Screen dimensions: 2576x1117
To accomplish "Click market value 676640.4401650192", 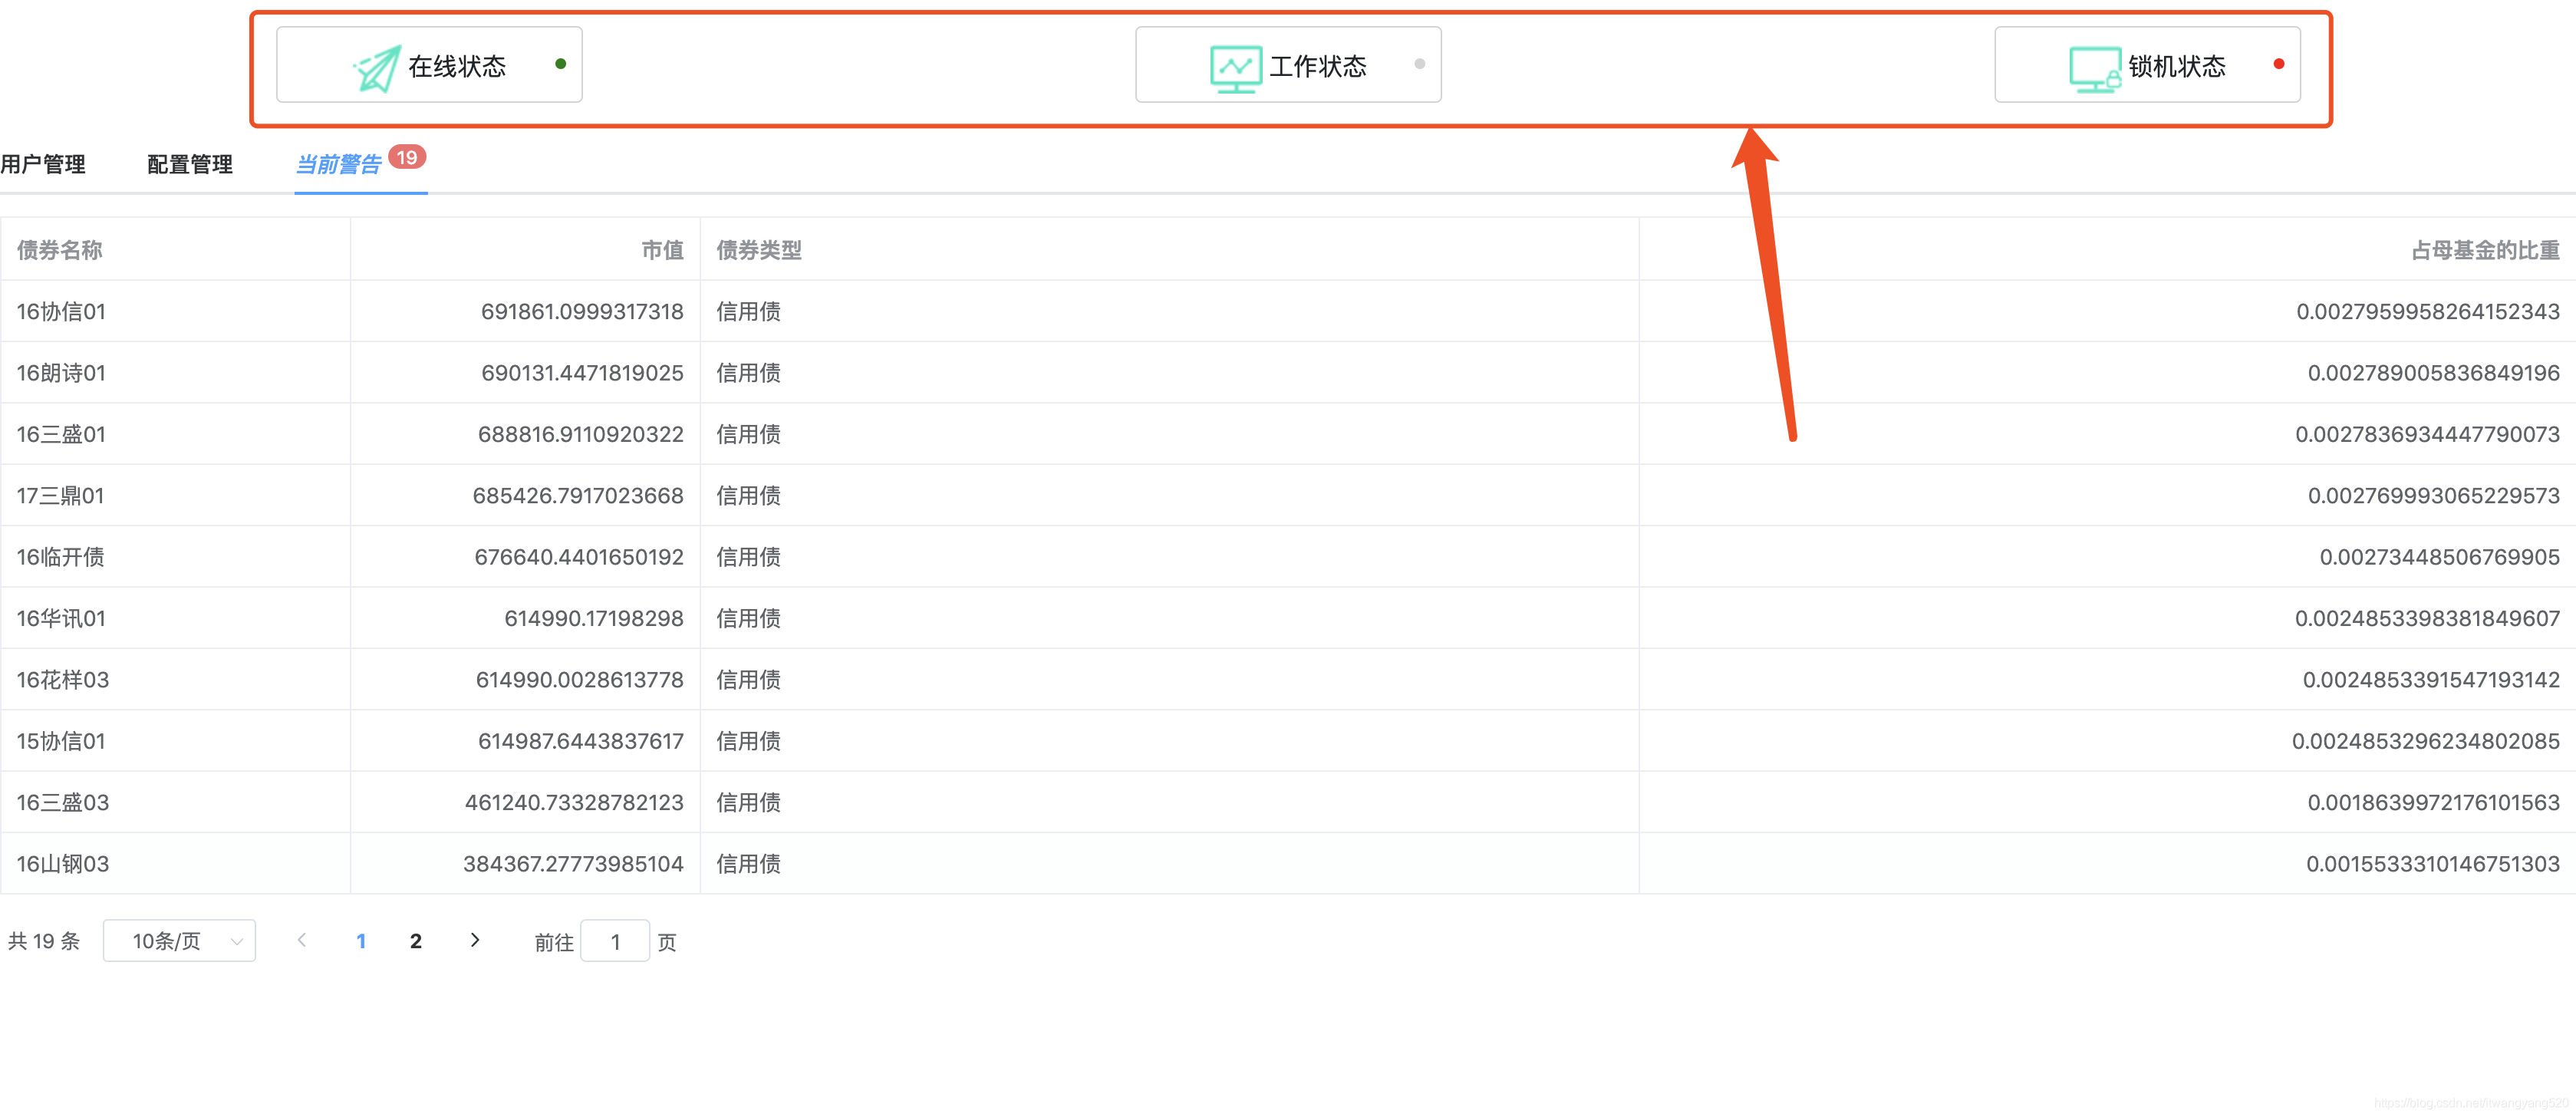I will [x=579, y=557].
